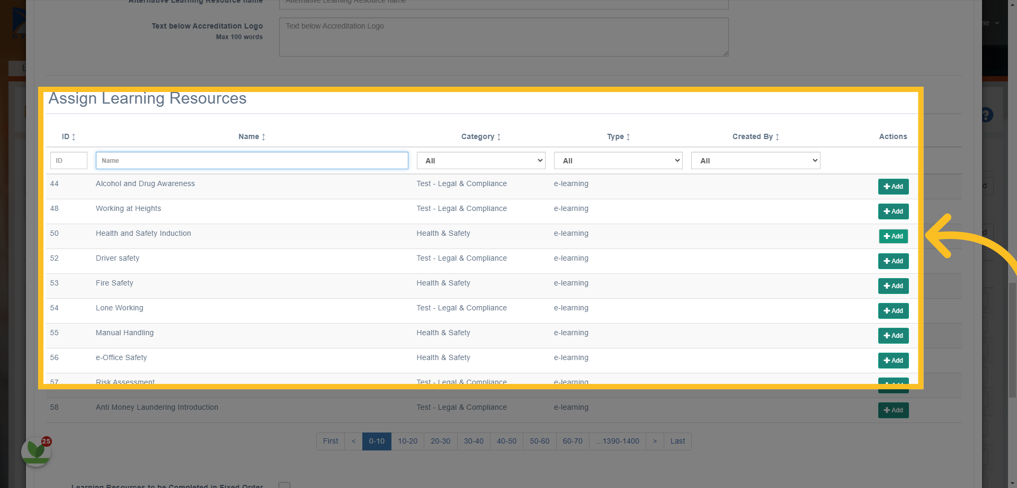Screen dimensions: 1017x488
Task: Click the Text below Accreditation Logo textarea
Action: [x=504, y=37]
